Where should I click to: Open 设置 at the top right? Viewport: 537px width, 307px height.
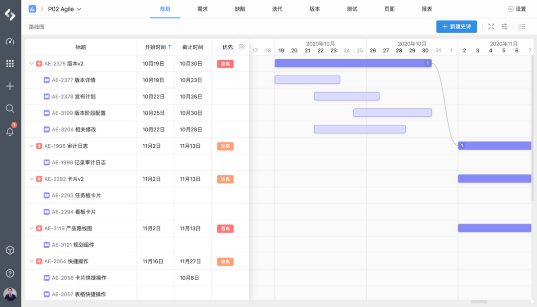point(517,8)
